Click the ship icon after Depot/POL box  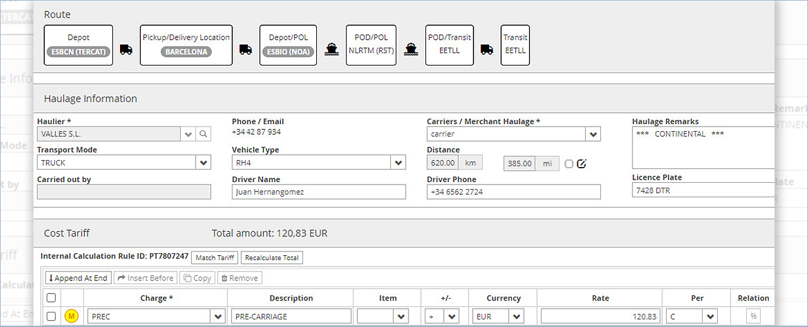[331, 49]
